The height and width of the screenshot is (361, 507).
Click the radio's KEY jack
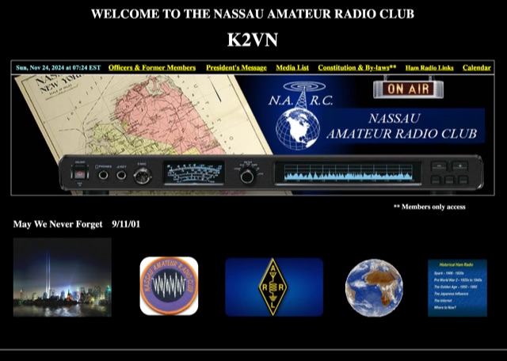pyautogui.click(x=121, y=175)
